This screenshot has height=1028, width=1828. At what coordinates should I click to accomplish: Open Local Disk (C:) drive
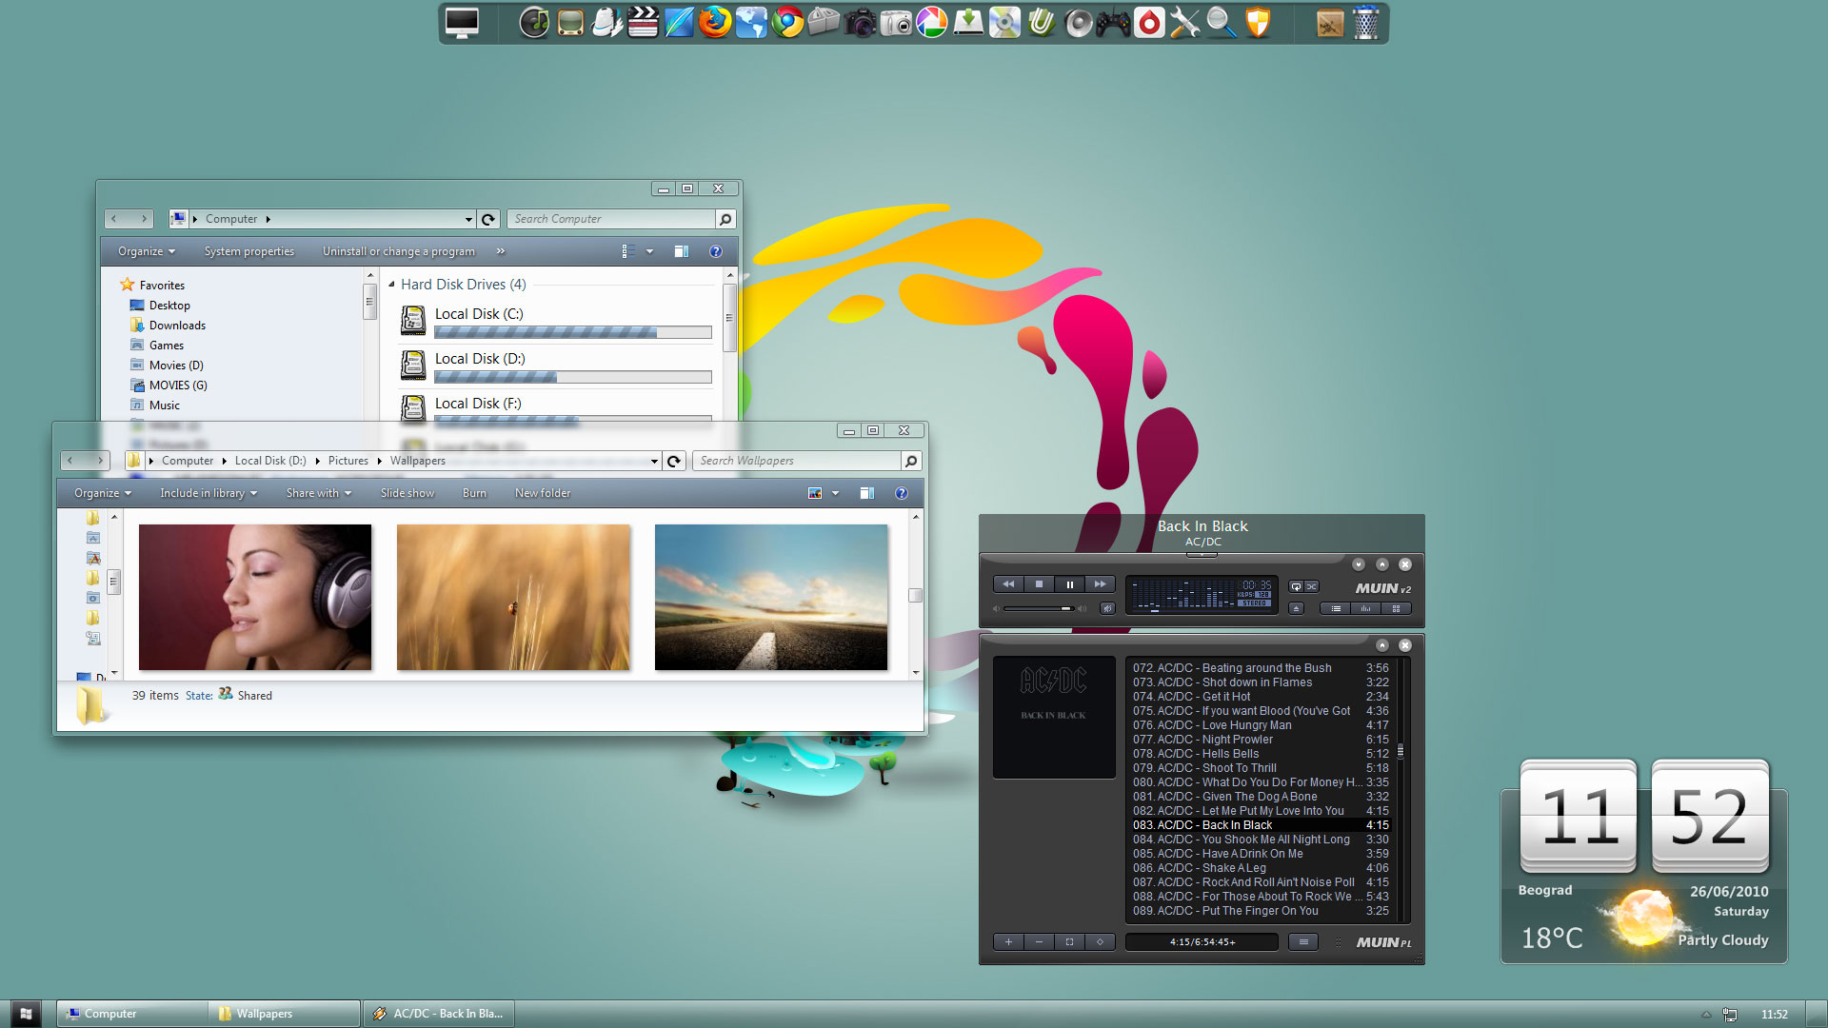pyautogui.click(x=557, y=324)
